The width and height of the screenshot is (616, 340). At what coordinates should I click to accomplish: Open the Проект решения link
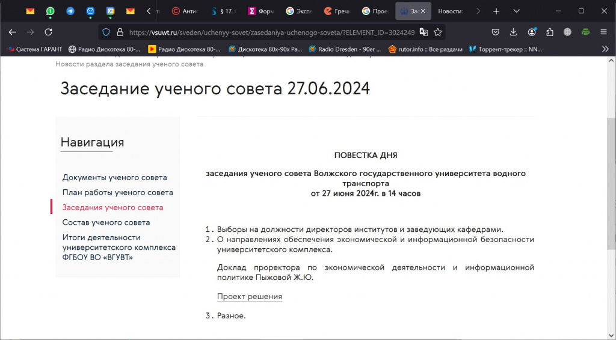250,297
